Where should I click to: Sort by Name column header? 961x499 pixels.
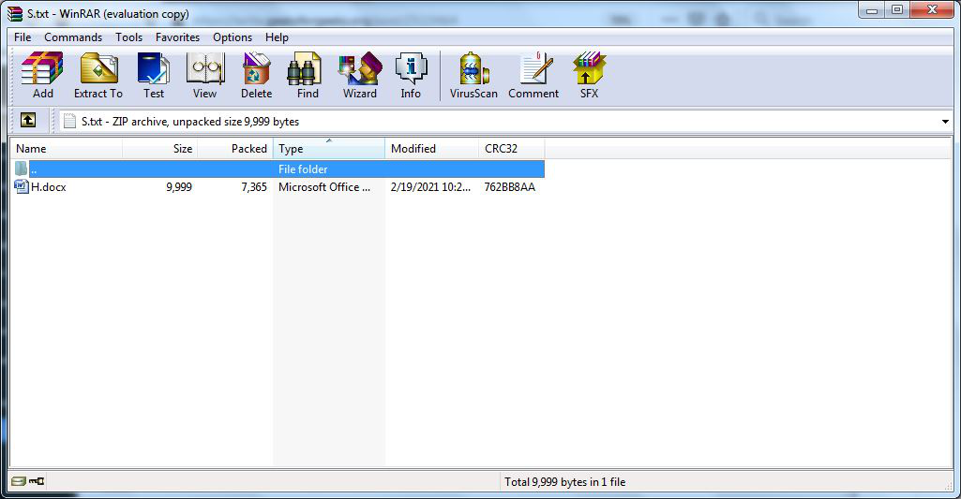point(67,148)
